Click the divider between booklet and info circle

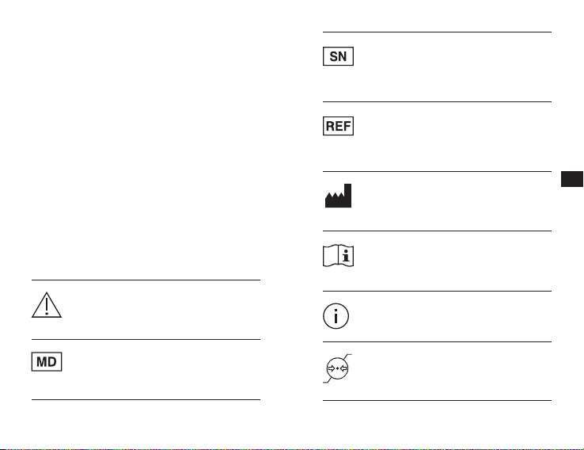coord(437,292)
